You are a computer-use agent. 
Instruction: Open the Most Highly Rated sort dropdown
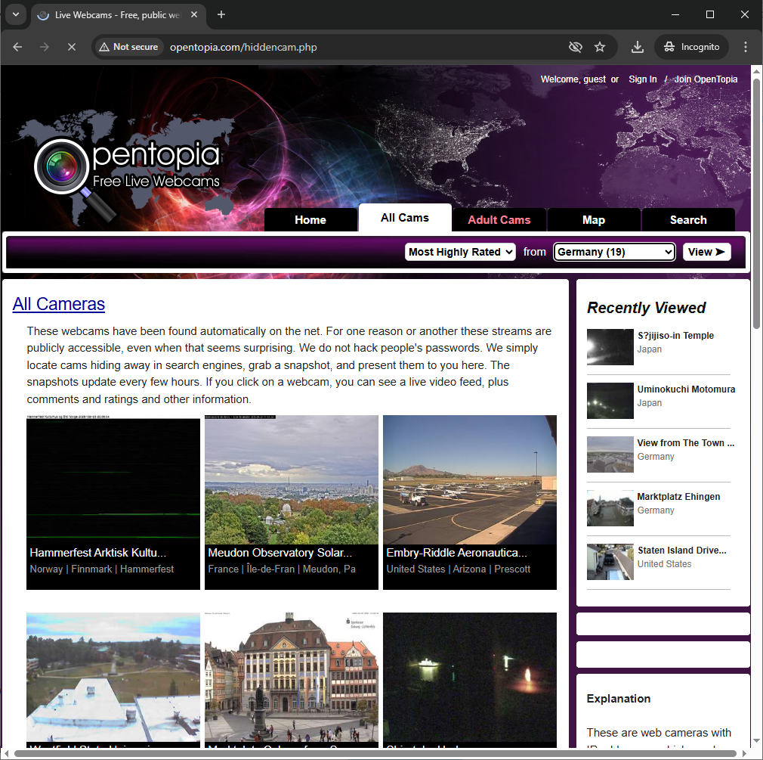click(x=460, y=251)
